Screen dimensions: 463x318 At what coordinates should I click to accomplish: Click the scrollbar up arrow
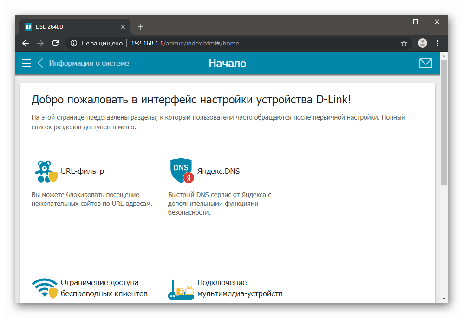(x=443, y=56)
